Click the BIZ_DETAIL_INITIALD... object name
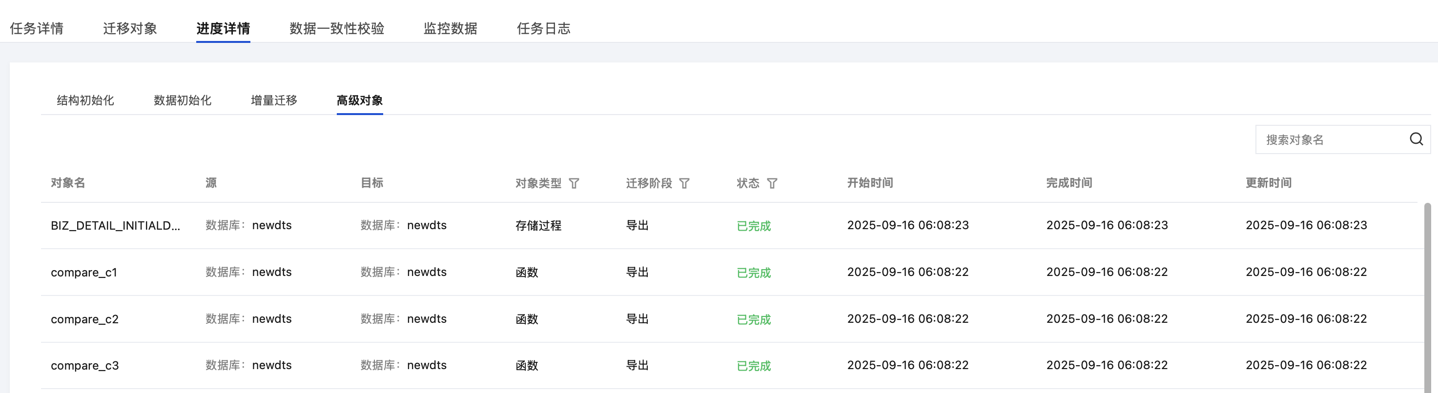The image size is (1438, 393). click(116, 226)
